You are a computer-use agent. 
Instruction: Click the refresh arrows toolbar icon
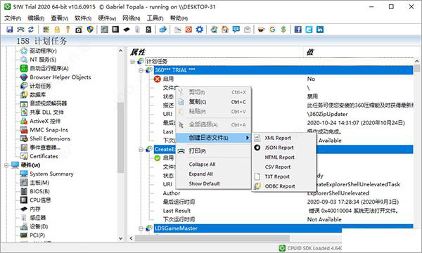click(x=31, y=30)
